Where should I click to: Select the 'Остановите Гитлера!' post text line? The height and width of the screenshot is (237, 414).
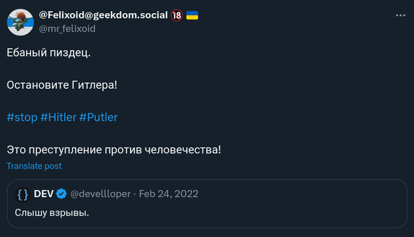pos(62,85)
